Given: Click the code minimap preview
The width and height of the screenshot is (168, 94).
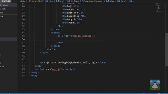Looking at the screenshot, I should [x=159, y=8].
